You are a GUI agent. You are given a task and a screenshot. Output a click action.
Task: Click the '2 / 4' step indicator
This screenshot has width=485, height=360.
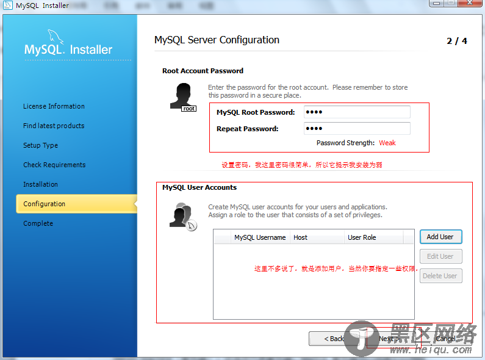tap(457, 41)
